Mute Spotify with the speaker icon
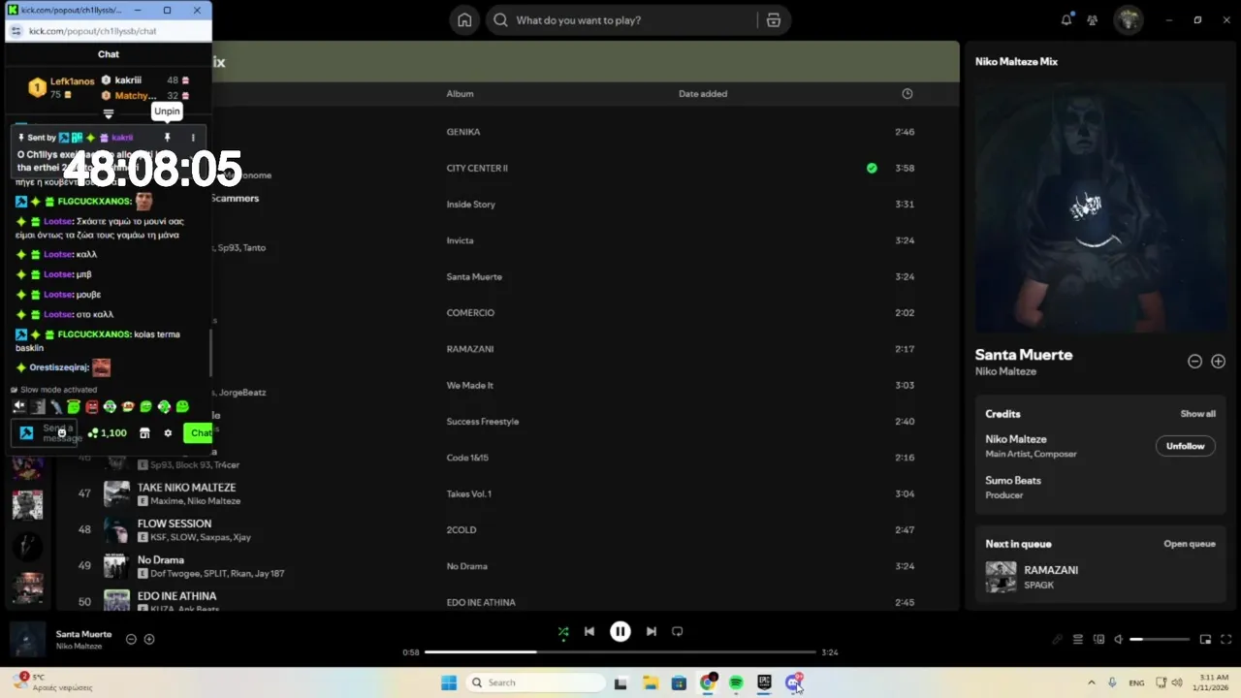Image resolution: width=1241 pixels, height=698 pixels. pyautogui.click(x=1118, y=640)
